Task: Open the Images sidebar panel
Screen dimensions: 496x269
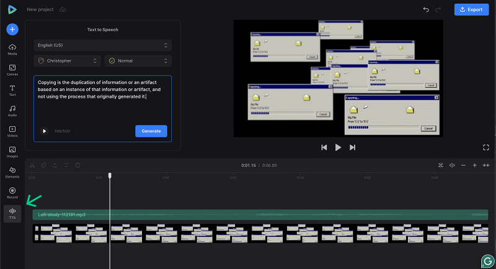Action: click(x=12, y=152)
